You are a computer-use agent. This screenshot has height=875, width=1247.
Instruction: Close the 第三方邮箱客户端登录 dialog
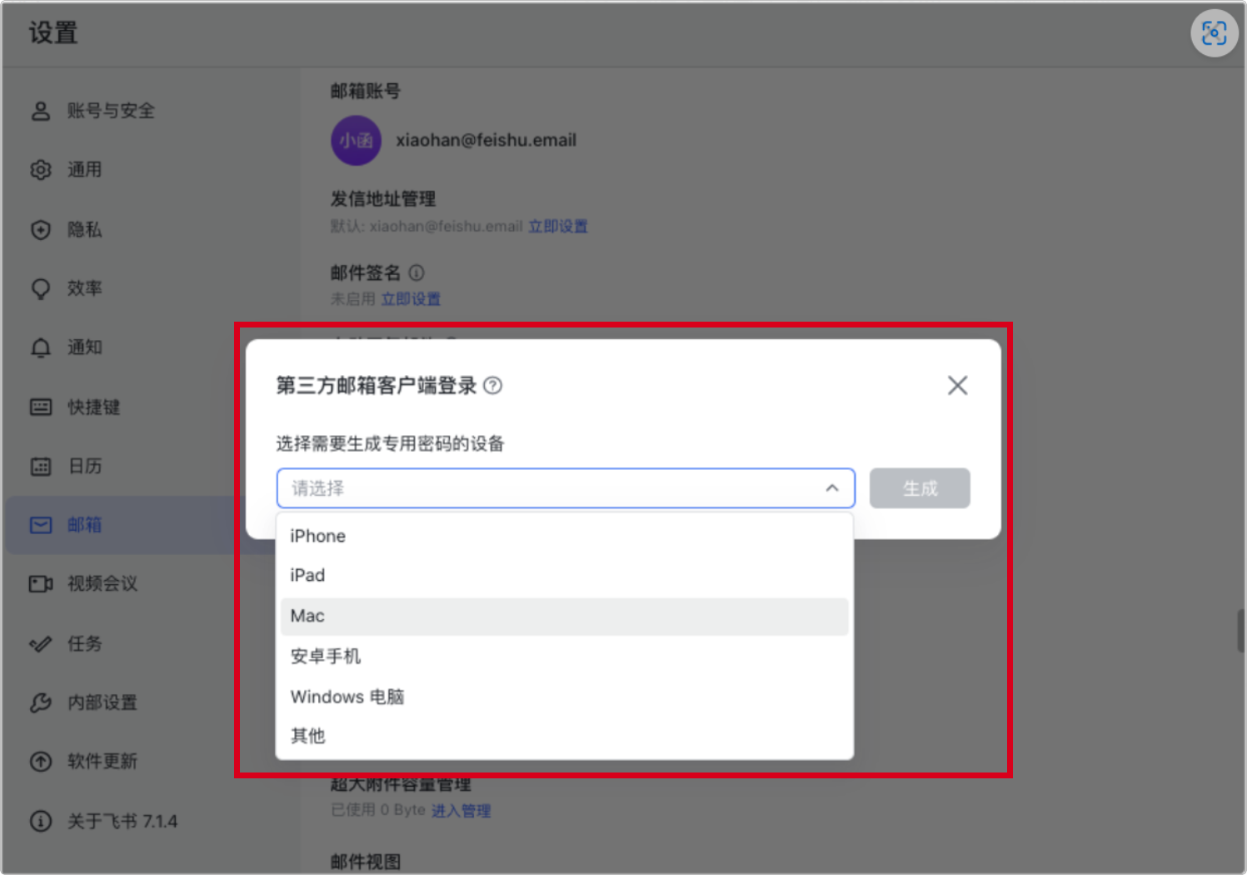coord(957,385)
